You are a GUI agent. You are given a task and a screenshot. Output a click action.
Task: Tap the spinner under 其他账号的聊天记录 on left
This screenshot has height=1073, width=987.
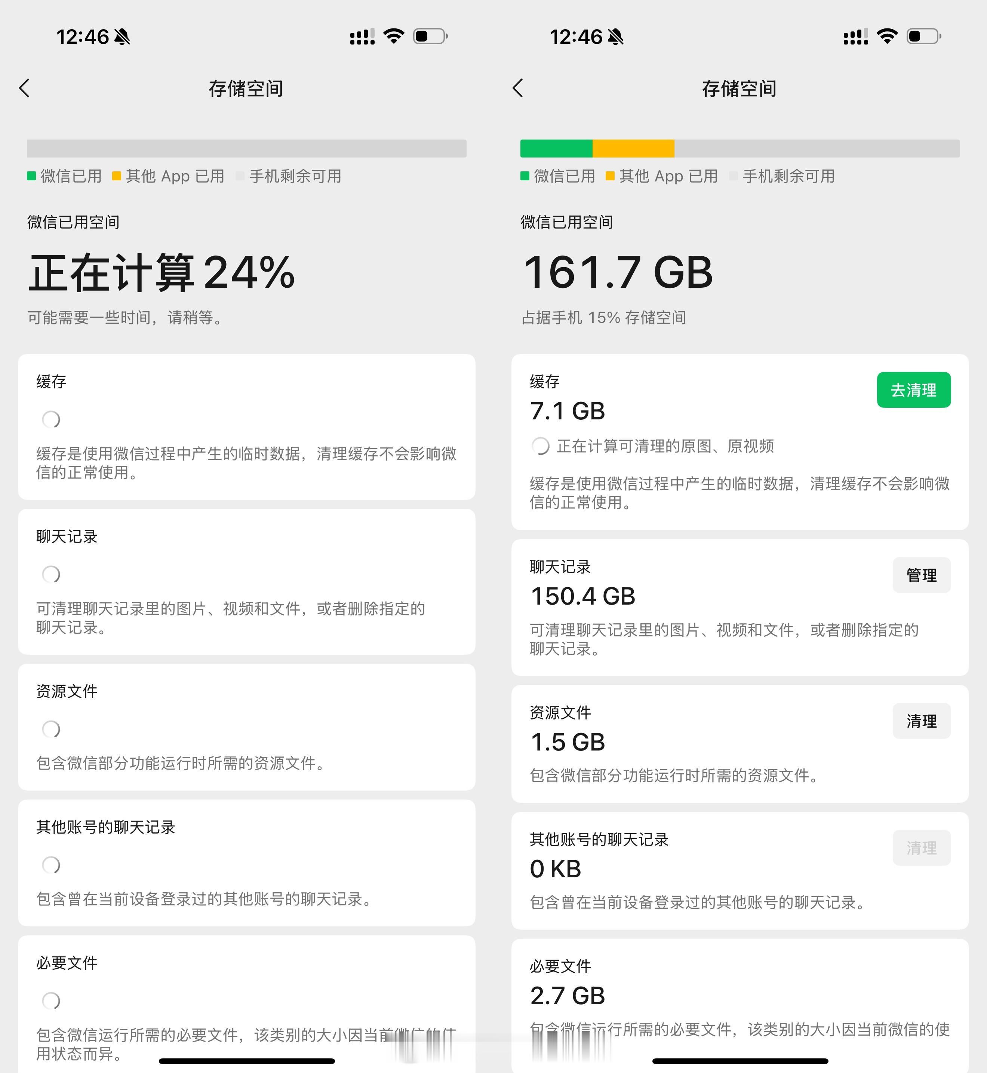click(51, 865)
